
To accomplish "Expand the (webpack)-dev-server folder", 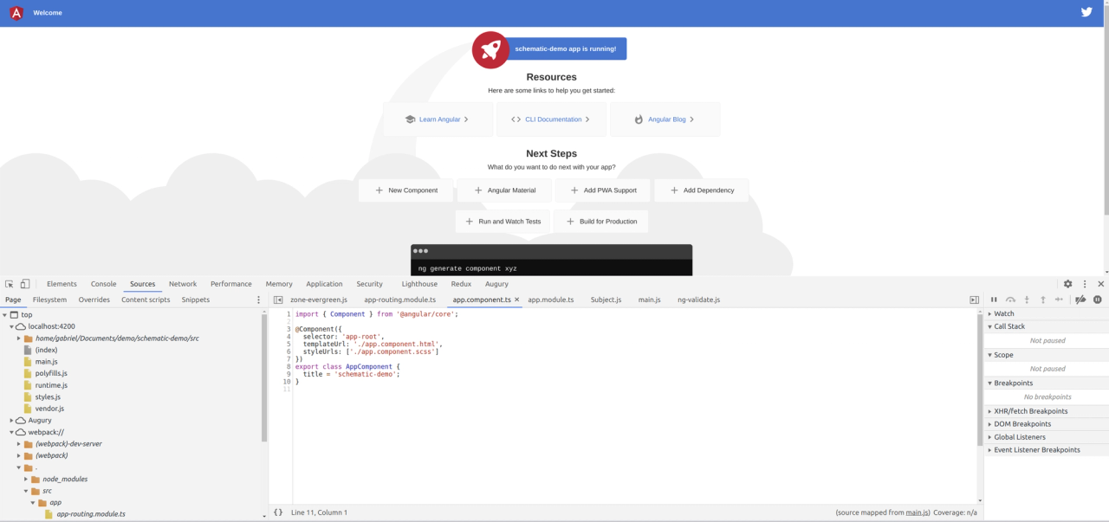I will point(19,444).
